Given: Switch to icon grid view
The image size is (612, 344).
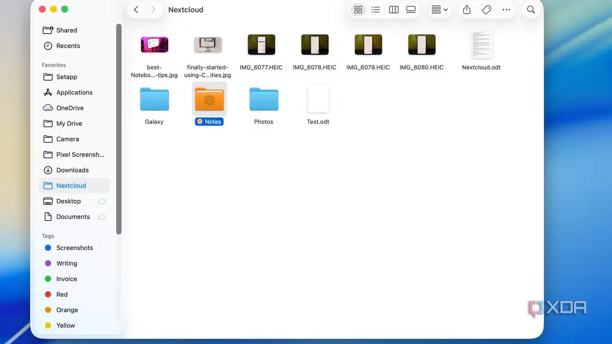Looking at the screenshot, I should point(358,10).
